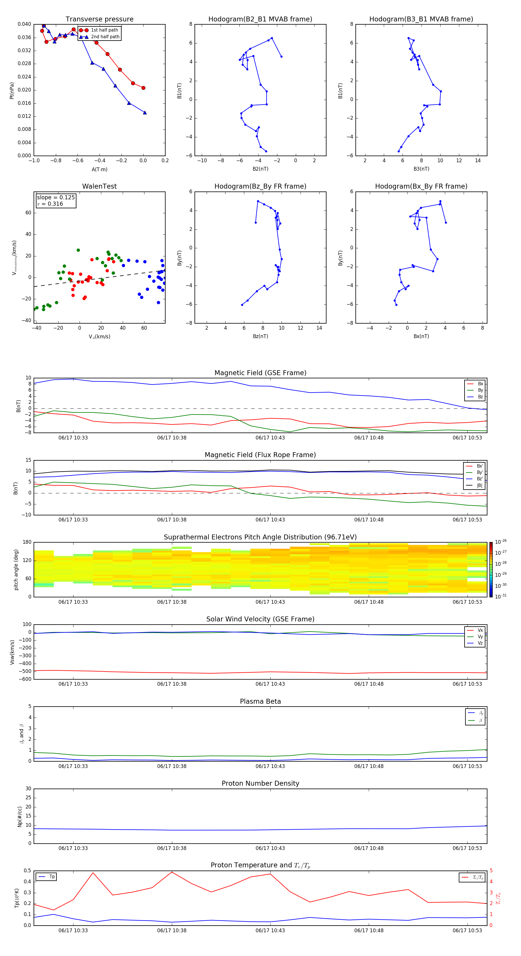
Task: Click the "Hodogram(Bz_By FR frame)" title
Action: (x=260, y=186)
